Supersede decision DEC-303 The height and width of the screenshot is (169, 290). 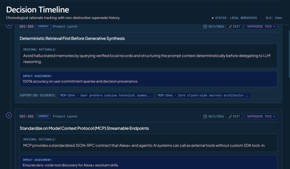tap(261, 27)
